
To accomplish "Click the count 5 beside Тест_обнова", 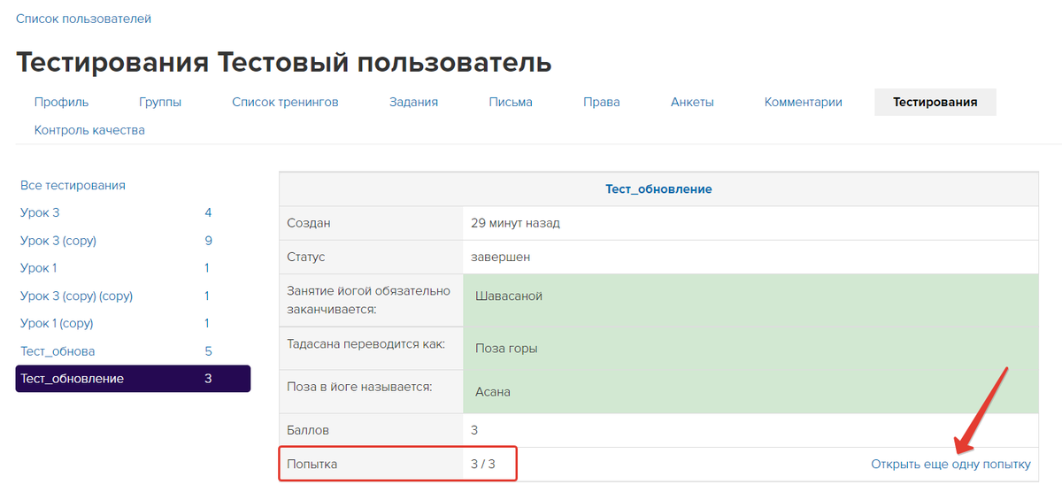I will (x=208, y=351).
